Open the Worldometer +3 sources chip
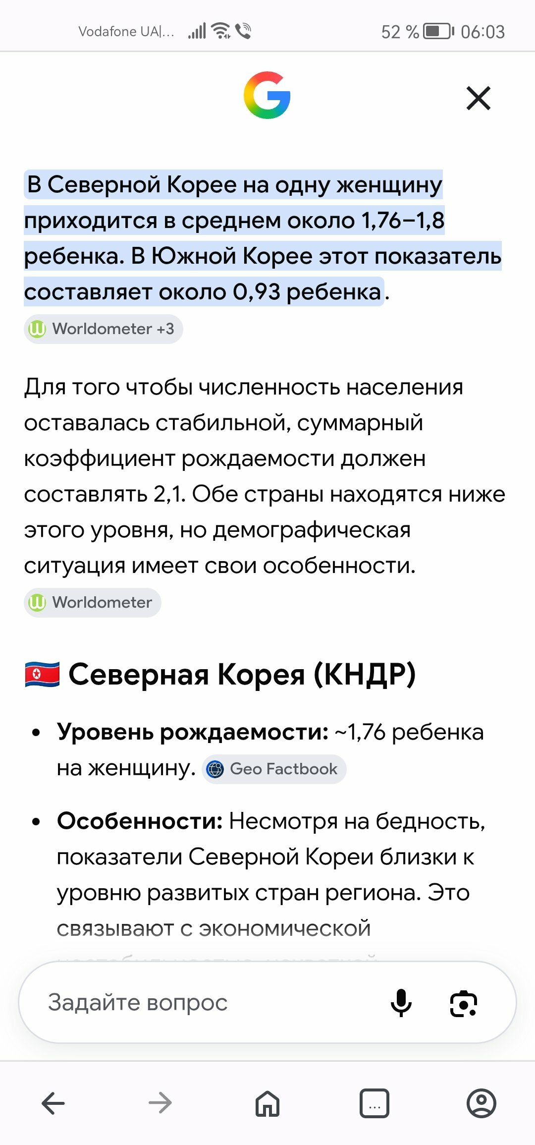 coord(104,329)
